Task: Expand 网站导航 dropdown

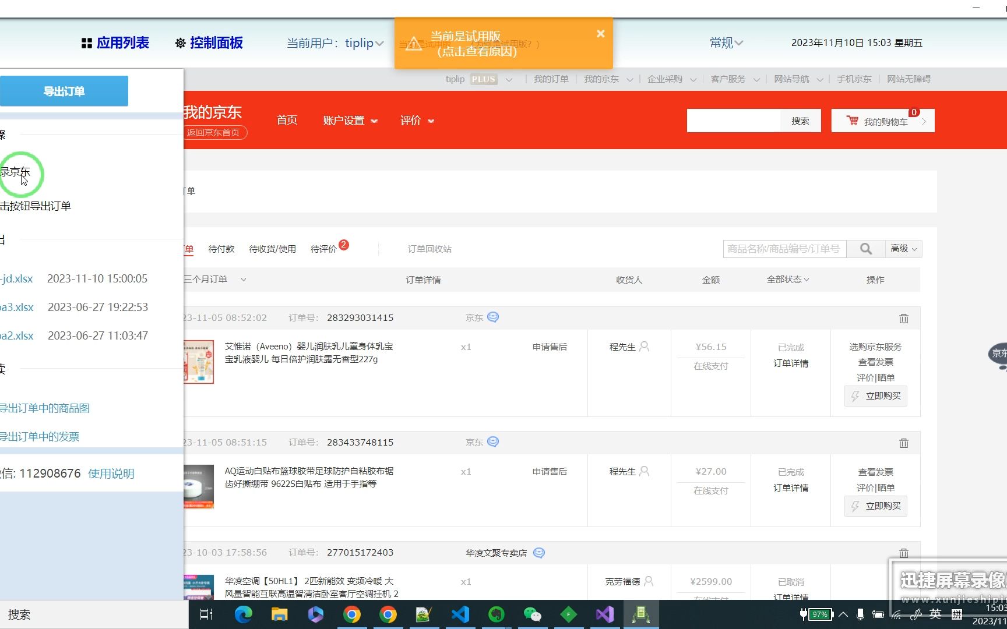Action: point(820,80)
